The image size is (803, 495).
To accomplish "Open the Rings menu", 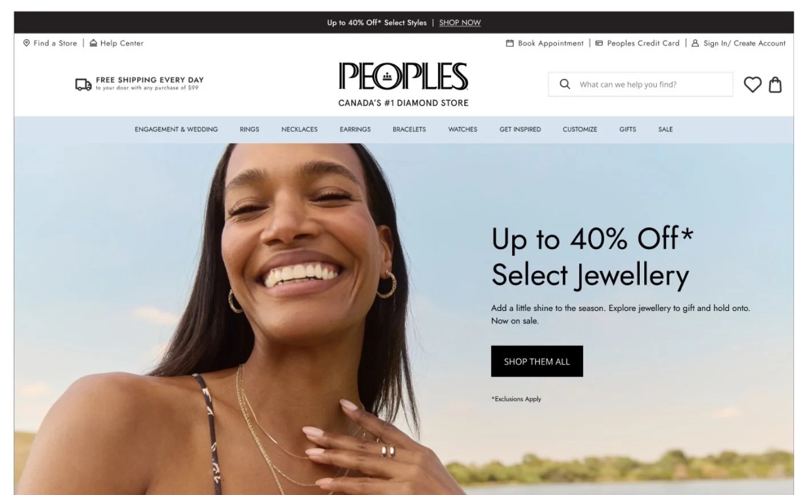I will click(250, 129).
